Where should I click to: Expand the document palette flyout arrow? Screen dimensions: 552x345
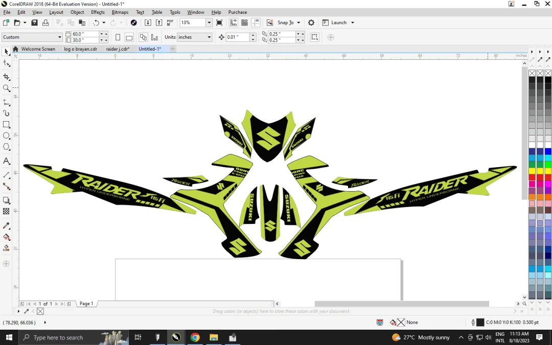pyautogui.click(x=19, y=311)
